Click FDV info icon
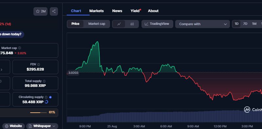Screen dimensions: 262x129 (39, 65)
